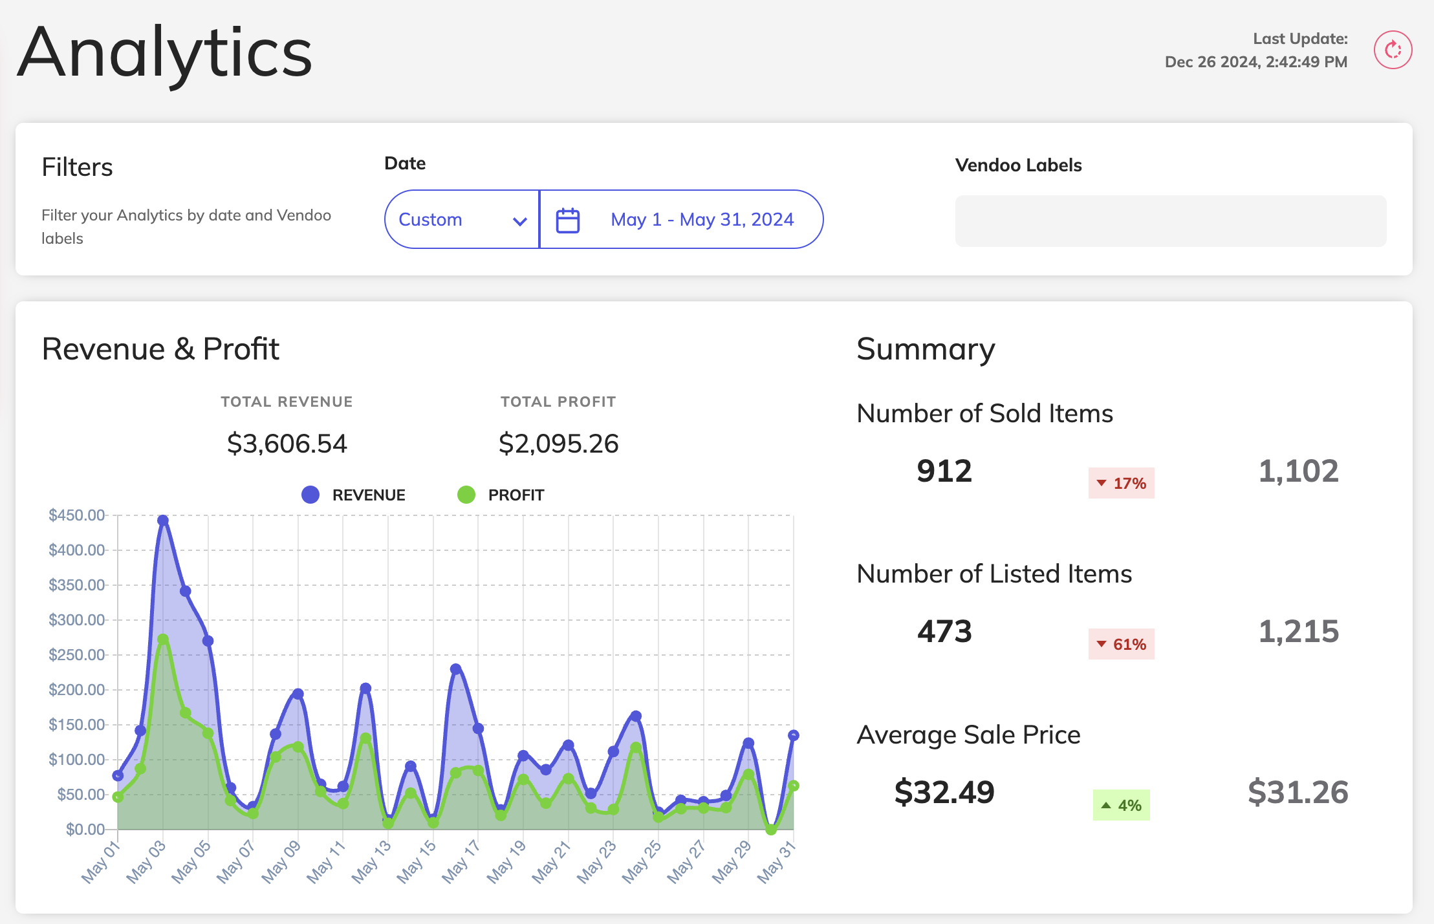Toggle the REVENUE legend blue dot
The width and height of the screenshot is (1434, 924).
click(310, 495)
